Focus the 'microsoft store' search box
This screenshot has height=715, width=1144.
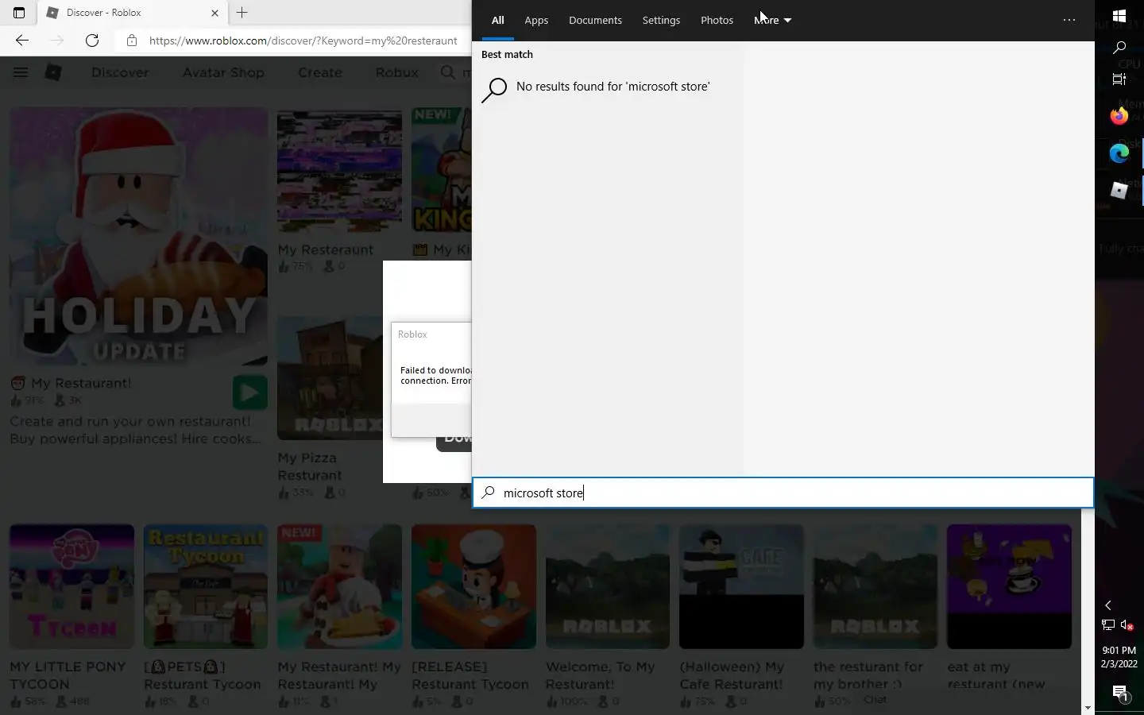pos(783,493)
